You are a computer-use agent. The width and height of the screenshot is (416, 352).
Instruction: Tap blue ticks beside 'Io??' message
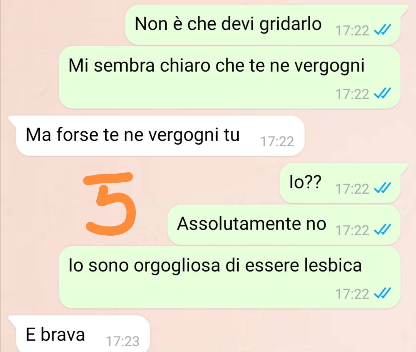382,188
